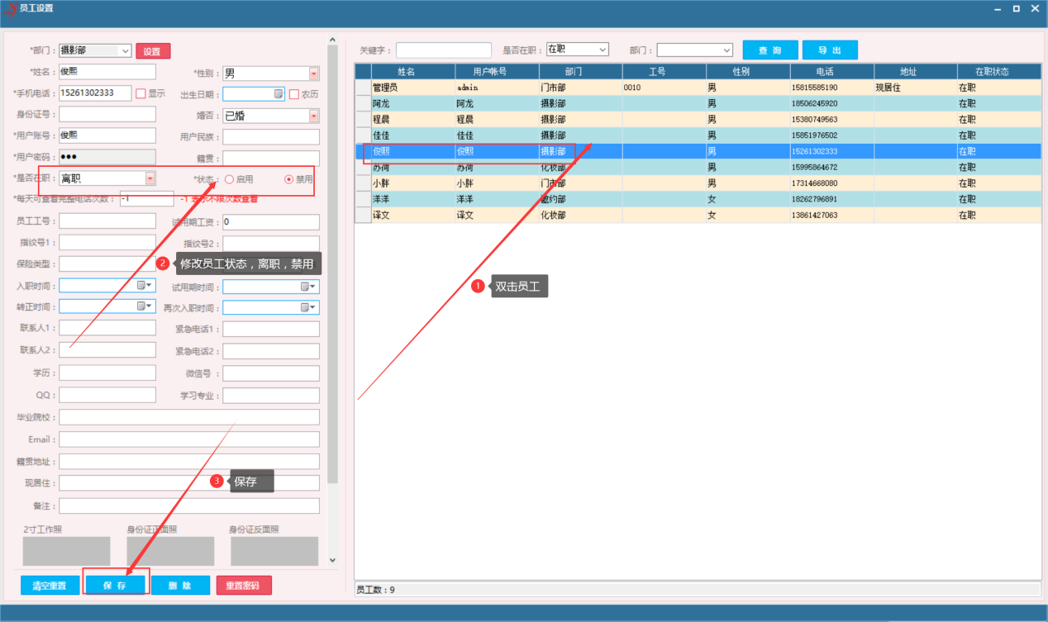The height and width of the screenshot is (622, 1048).
Task: Expand the 是否在职 filter dropdown above the table
Action: click(x=601, y=50)
